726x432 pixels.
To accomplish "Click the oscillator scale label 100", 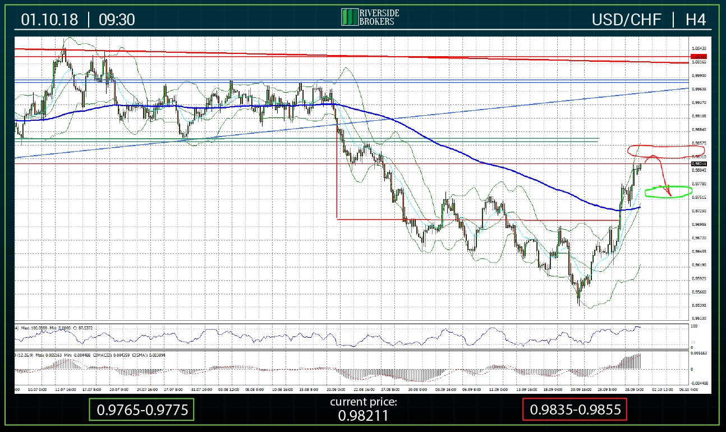I will click(x=693, y=326).
